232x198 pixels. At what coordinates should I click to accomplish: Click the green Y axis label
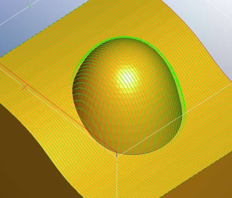(29, 6)
